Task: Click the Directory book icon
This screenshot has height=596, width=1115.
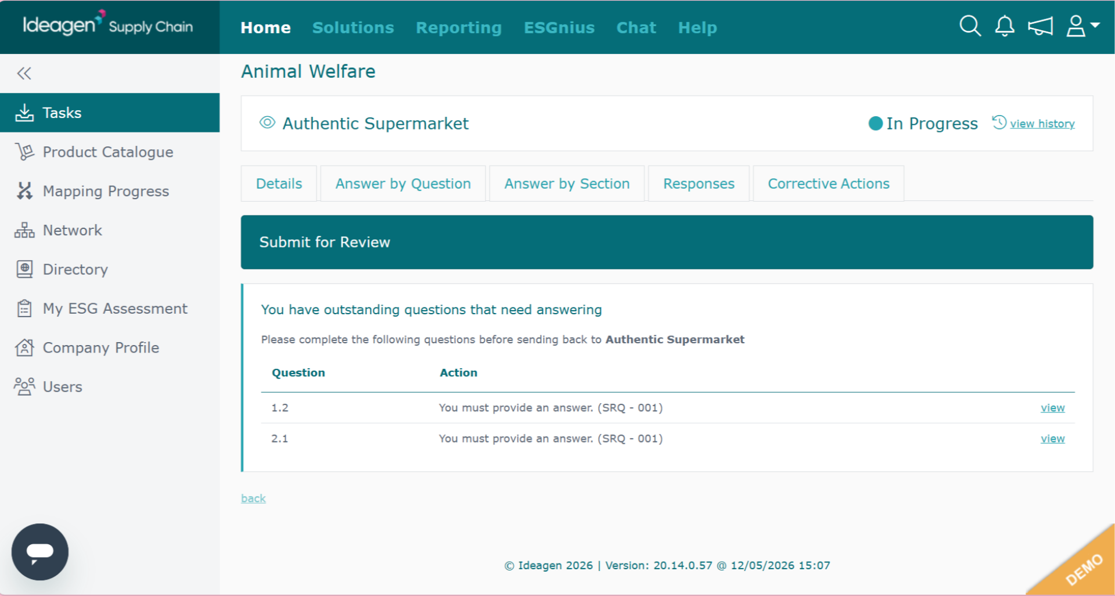Action: 24,269
